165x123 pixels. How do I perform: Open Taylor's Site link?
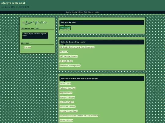(x=65, y=84)
